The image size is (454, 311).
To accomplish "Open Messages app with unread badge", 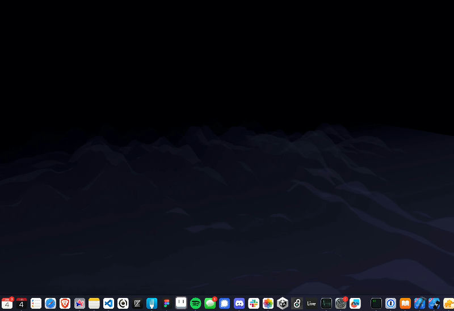I will [210, 304].
